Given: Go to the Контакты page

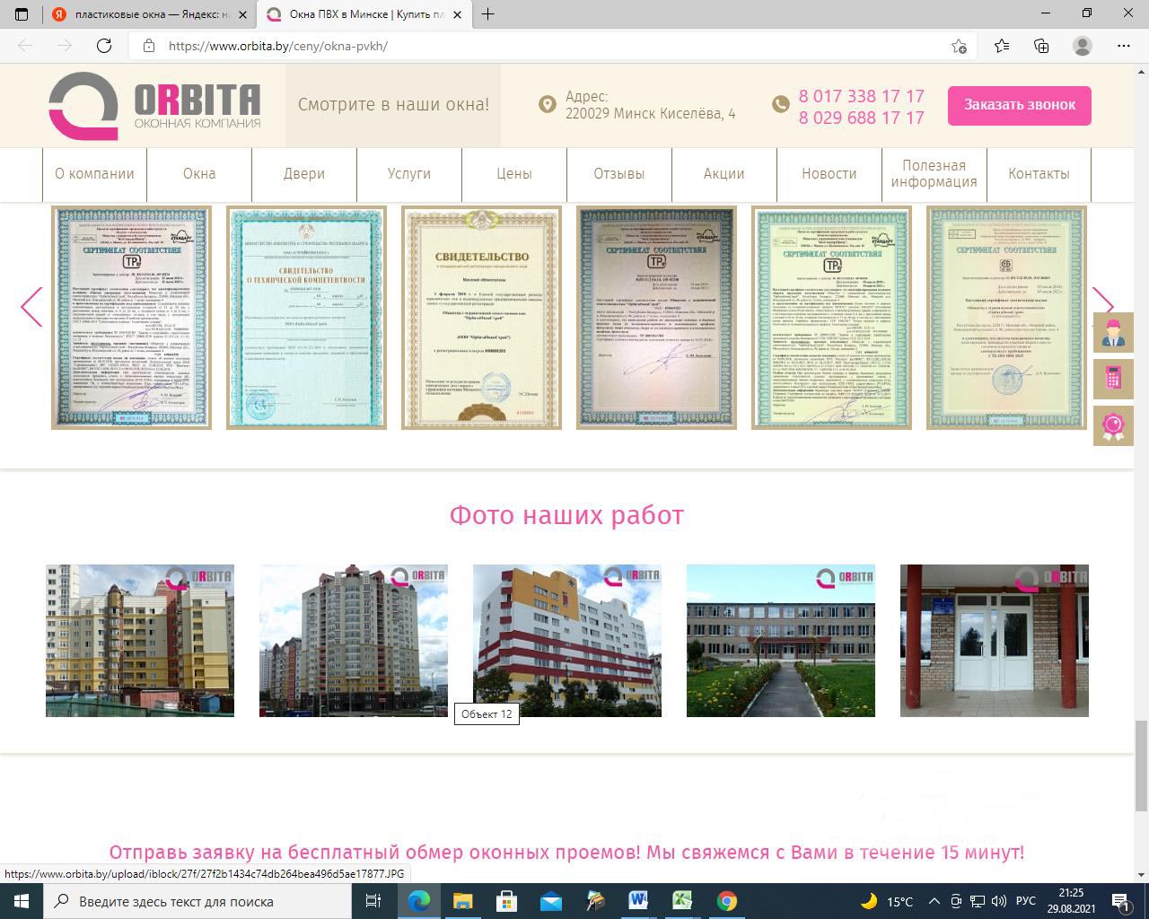Looking at the screenshot, I should pyautogui.click(x=1039, y=174).
